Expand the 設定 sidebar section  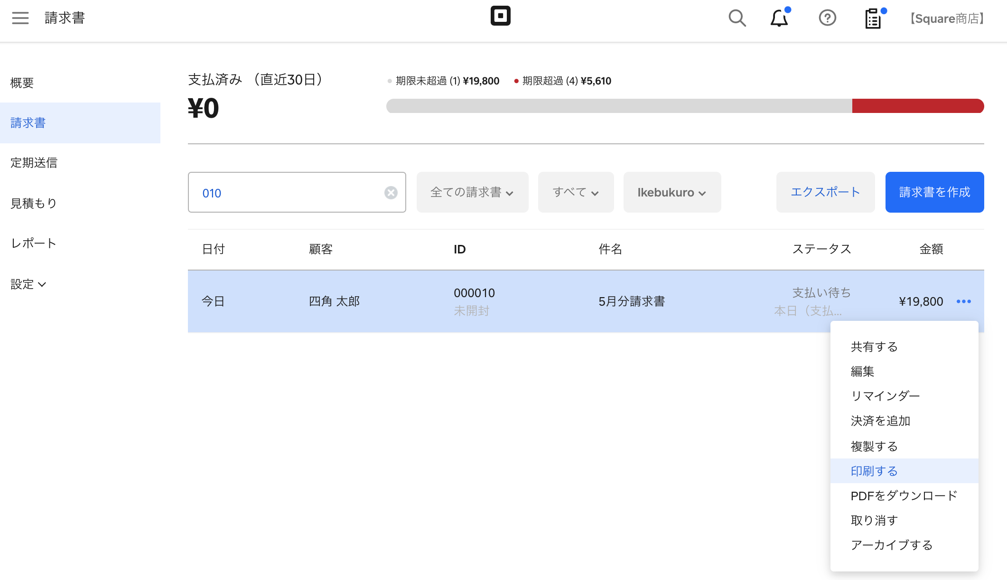[x=28, y=284]
